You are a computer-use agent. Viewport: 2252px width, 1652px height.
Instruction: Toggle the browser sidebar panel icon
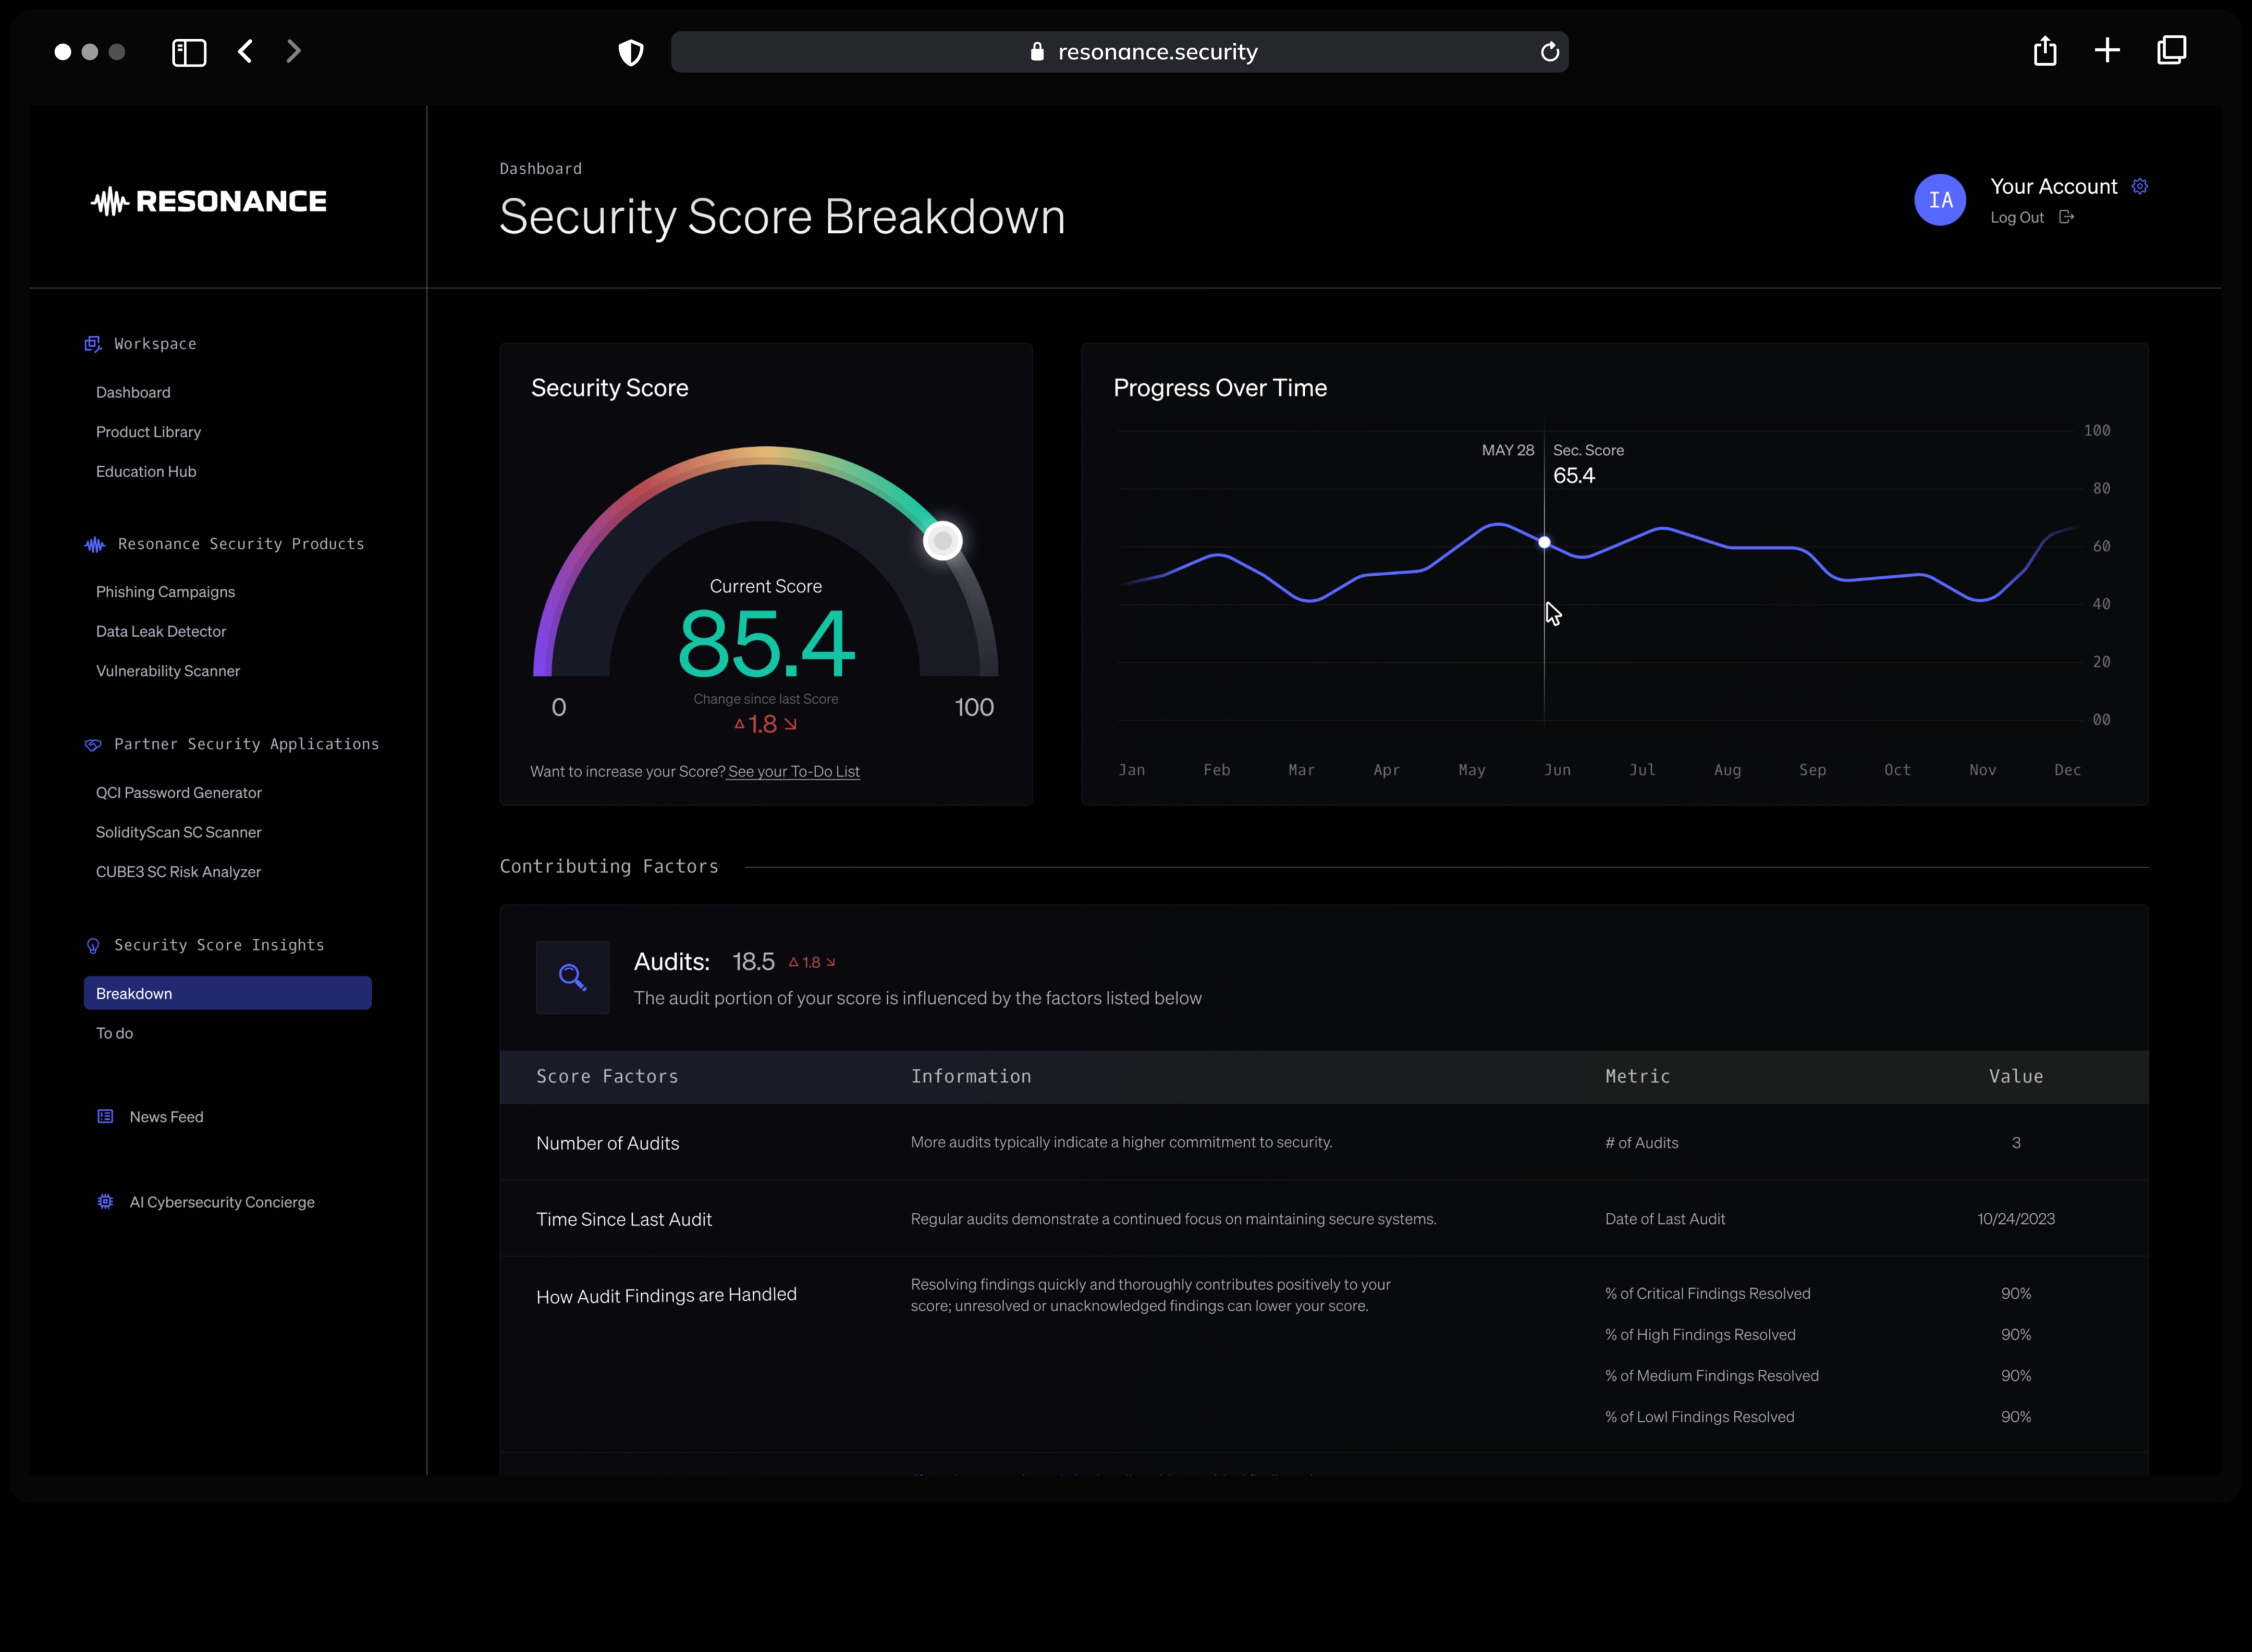189,52
